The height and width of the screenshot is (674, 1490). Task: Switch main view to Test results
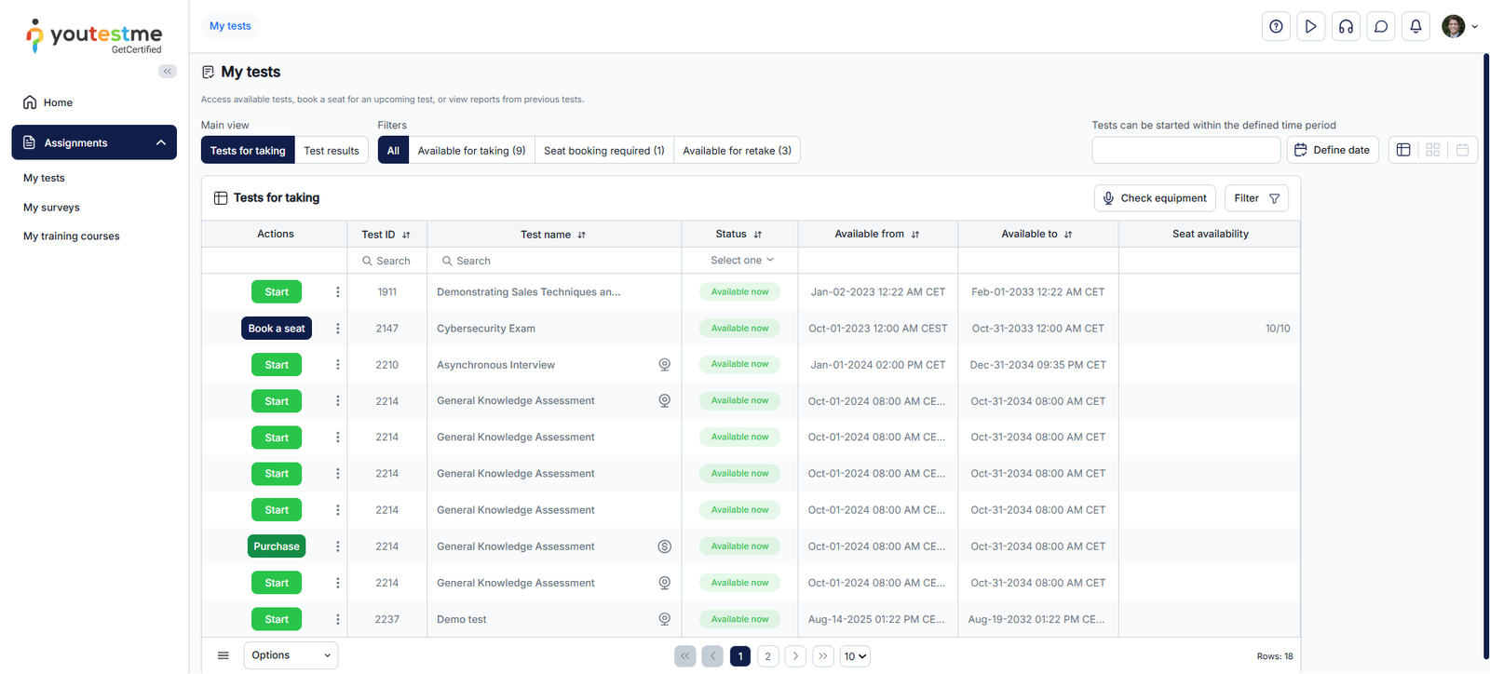(x=332, y=151)
